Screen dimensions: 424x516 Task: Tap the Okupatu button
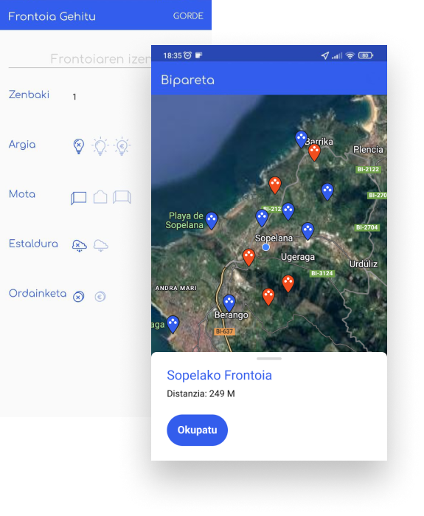(x=197, y=430)
